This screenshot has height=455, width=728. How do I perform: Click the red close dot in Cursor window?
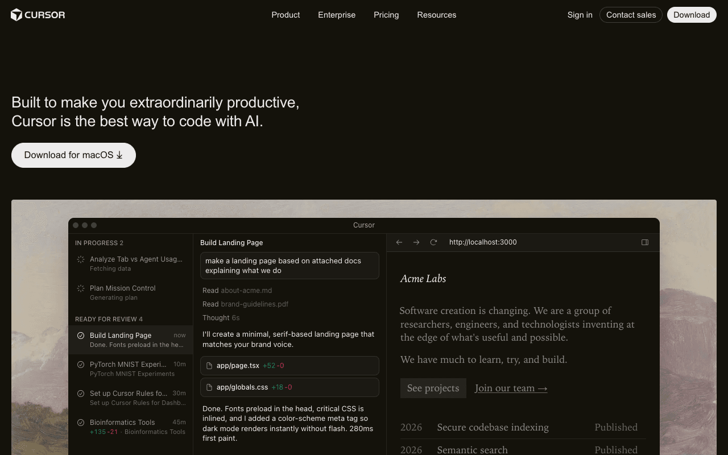click(x=76, y=225)
